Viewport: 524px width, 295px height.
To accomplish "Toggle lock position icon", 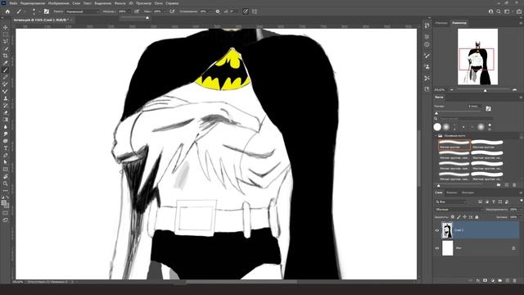I will tap(464, 217).
